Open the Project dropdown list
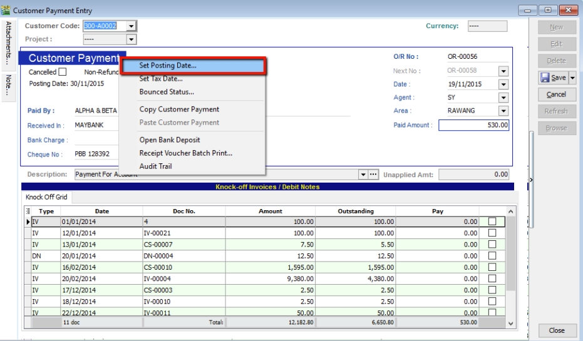The width and height of the screenshot is (583, 341). tap(131, 38)
